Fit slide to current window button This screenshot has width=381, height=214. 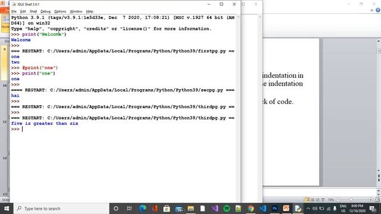coord(377,200)
